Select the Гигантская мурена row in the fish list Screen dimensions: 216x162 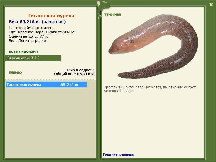pyautogui.click(x=46, y=85)
